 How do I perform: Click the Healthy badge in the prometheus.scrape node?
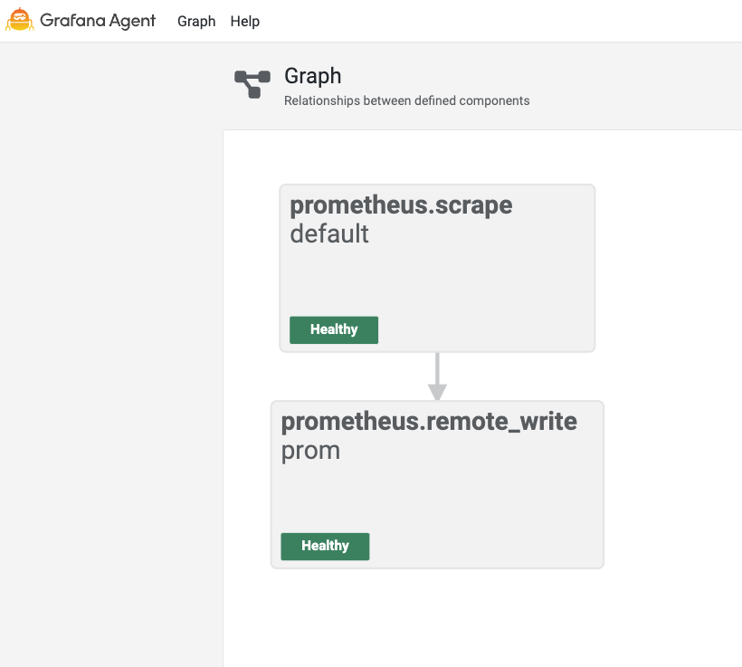(334, 329)
